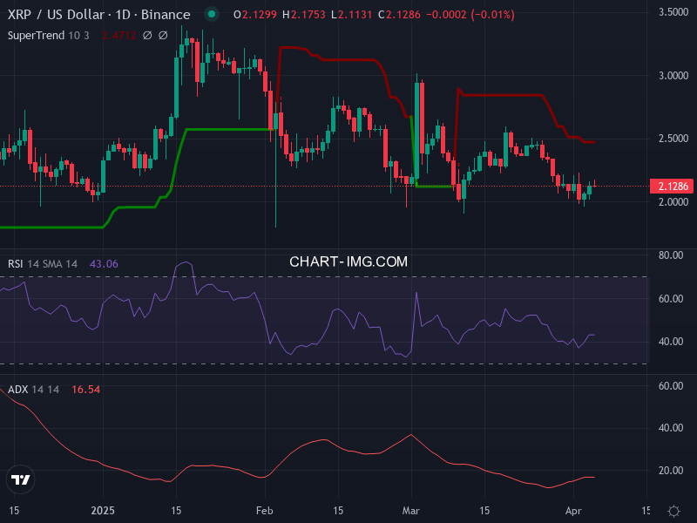This screenshot has height=523, width=697.
Task: Click the change value −0.0002 (−0.01%)
Action: click(470, 15)
